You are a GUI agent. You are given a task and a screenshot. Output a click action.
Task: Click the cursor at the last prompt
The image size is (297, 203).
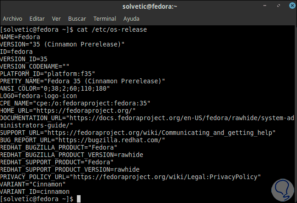click(79, 198)
